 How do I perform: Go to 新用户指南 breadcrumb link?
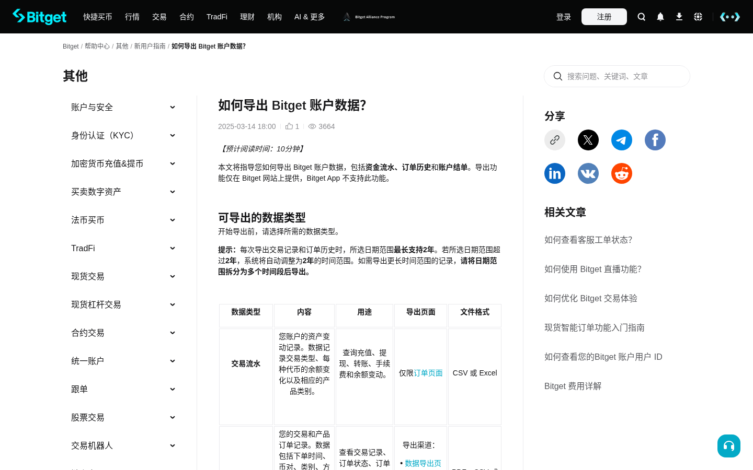coord(150,46)
